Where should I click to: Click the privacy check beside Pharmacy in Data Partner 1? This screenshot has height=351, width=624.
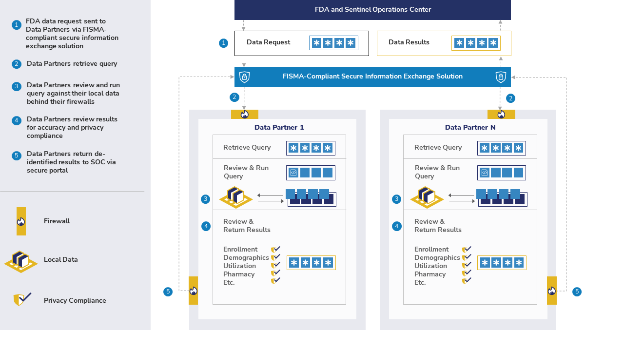(275, 273)
